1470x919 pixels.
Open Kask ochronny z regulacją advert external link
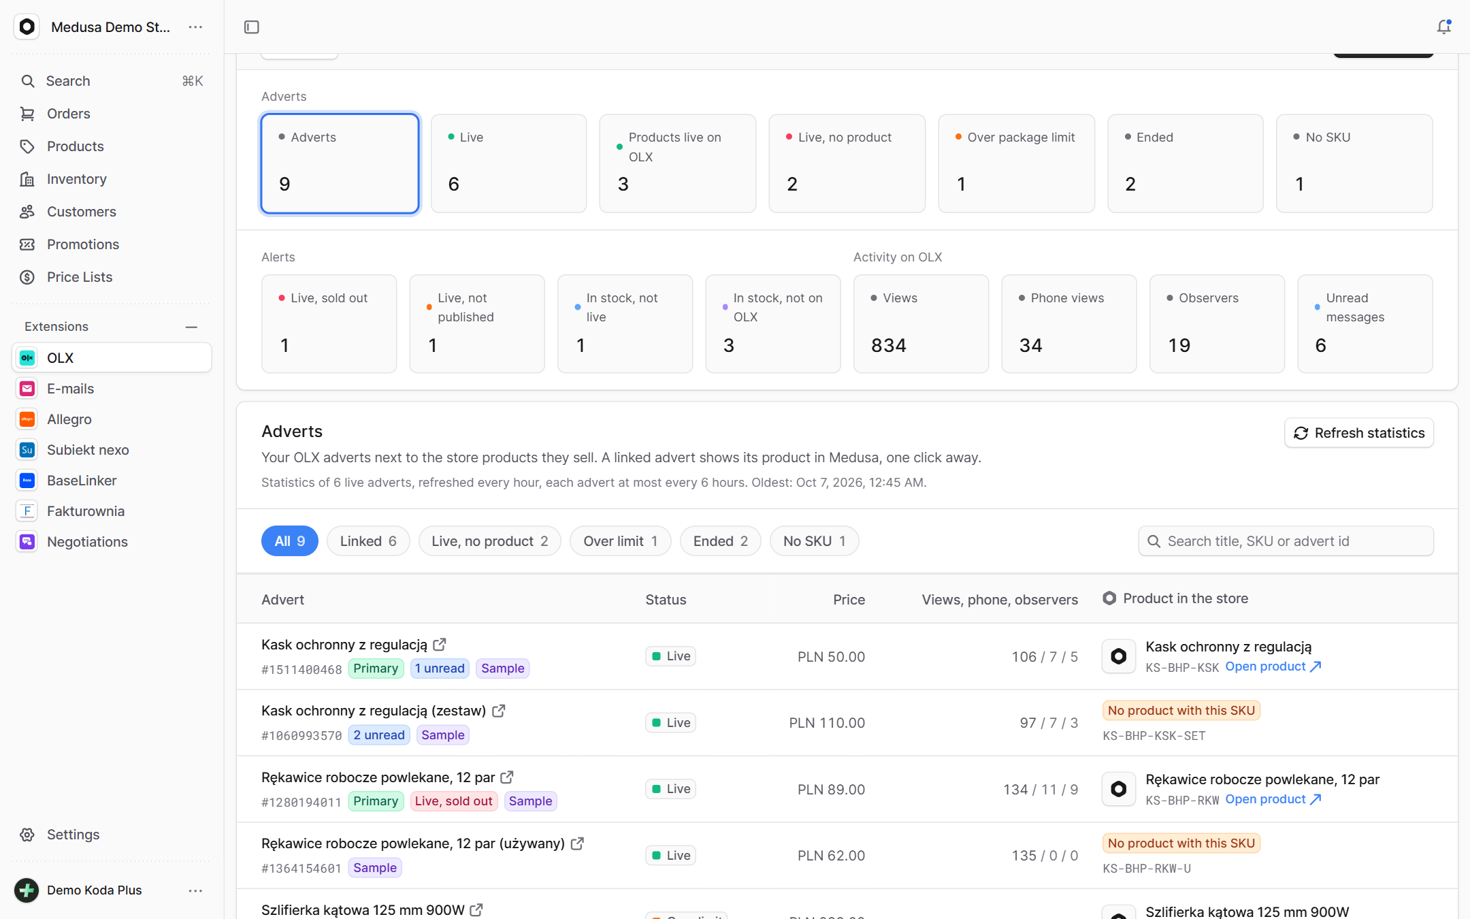pos(440,644)
